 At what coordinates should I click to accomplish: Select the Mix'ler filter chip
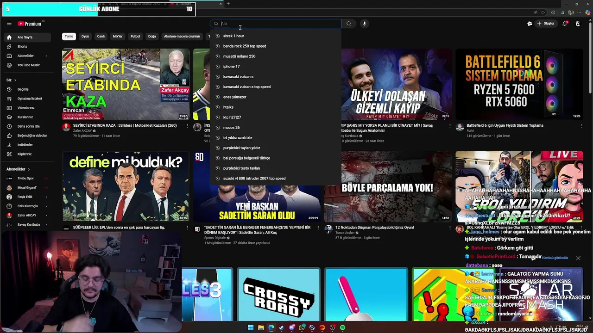118,36
